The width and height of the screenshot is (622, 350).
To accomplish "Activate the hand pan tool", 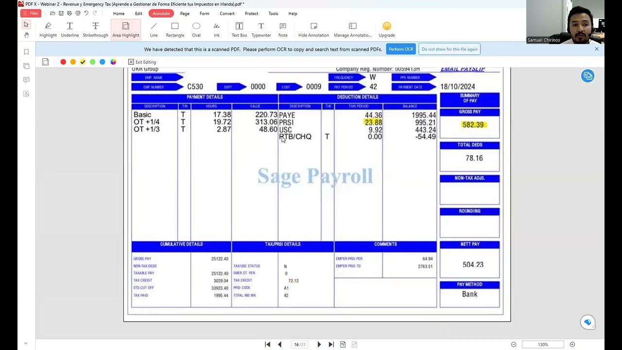I will click(x=26, y=35).
